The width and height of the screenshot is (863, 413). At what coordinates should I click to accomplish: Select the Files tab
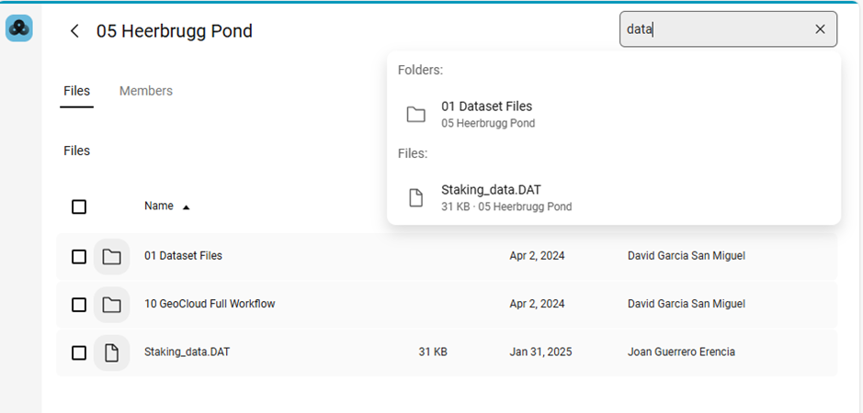[x=76, y=91]
